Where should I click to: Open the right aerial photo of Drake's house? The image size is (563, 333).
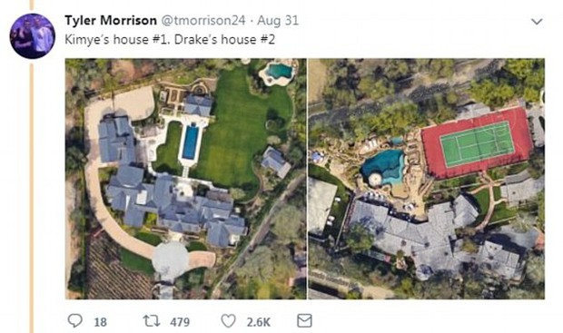[427, 179]
